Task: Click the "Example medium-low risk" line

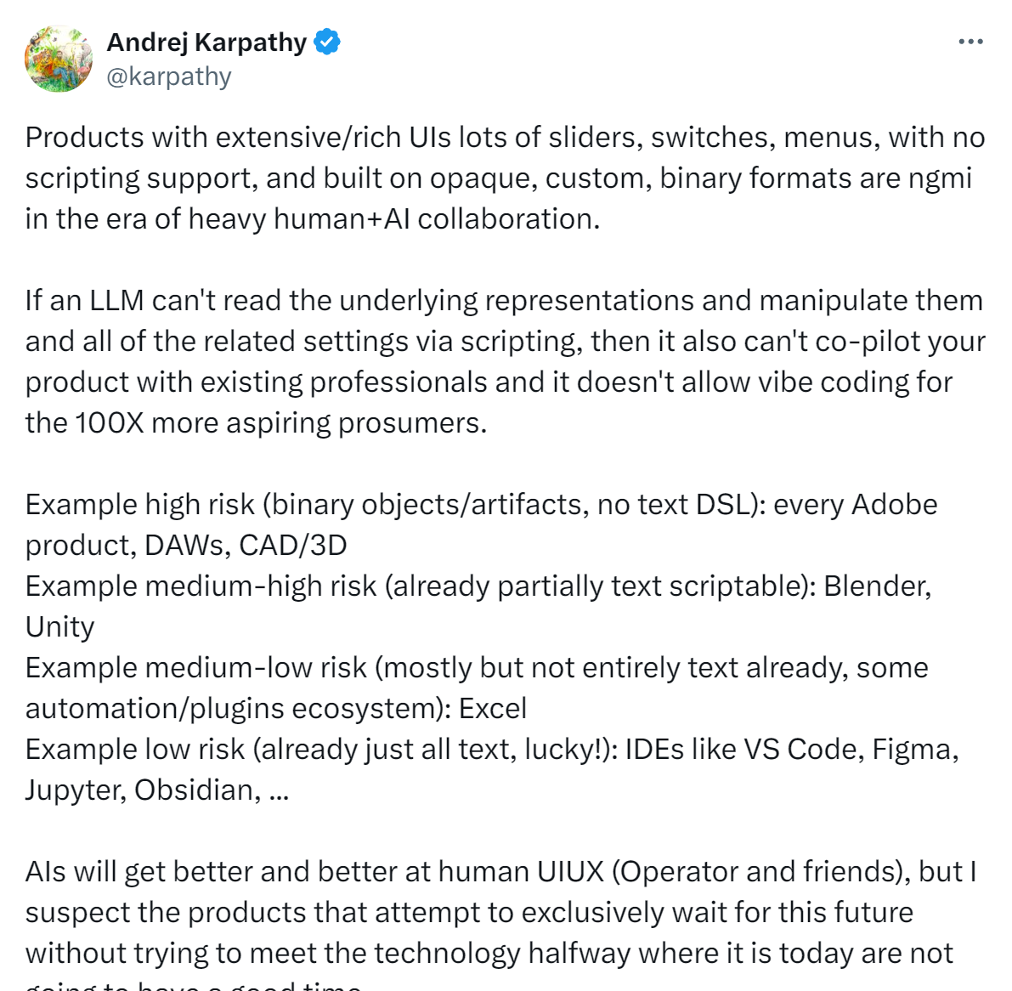Action: pyautogui.click(x=477, y=688)
